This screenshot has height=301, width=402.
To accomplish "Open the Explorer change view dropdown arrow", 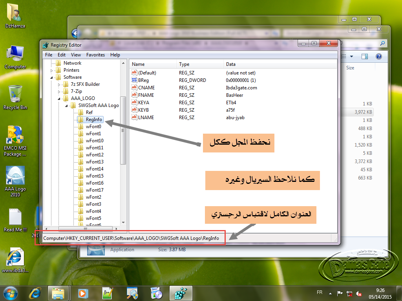I will tap(351, 56).
